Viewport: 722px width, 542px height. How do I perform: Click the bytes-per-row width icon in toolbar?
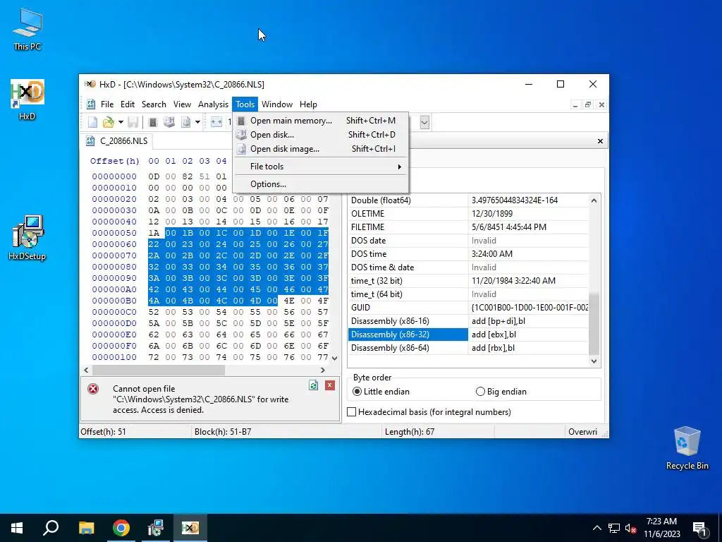216,122
